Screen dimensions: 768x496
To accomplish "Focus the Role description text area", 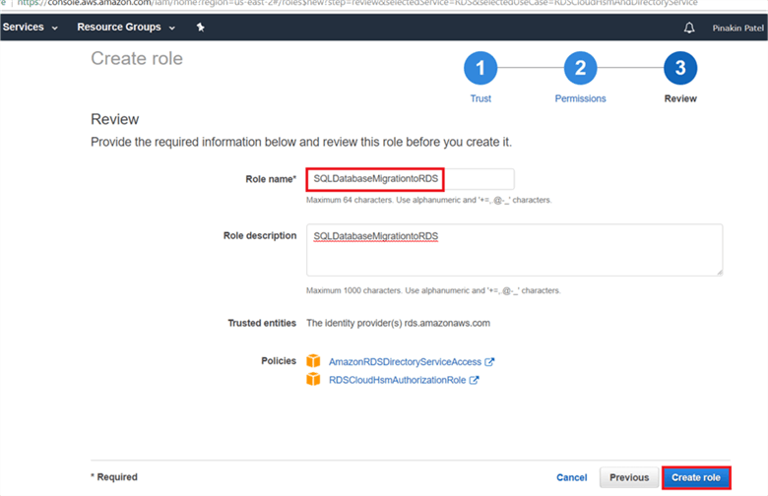I will [514, 250].
